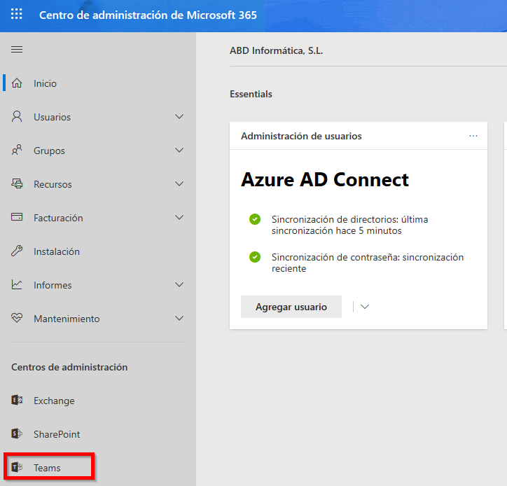The height and width of the screenshot is (486, 507).
Task: Expand the Mantenimiento chevron
Action: [179, 318]
